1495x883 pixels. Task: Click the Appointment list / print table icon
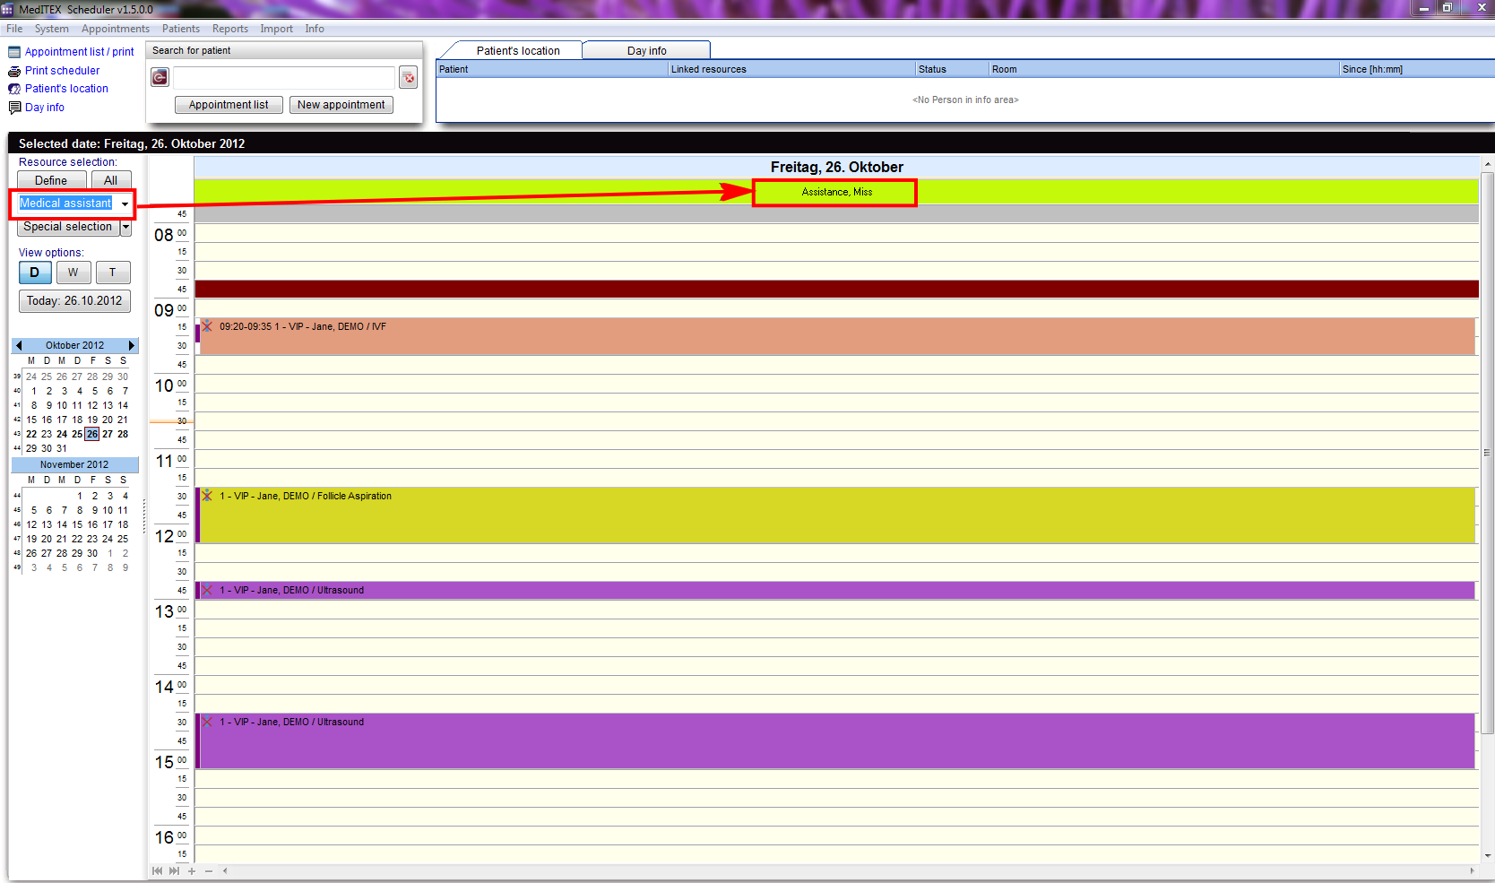(x=14, y=52)
